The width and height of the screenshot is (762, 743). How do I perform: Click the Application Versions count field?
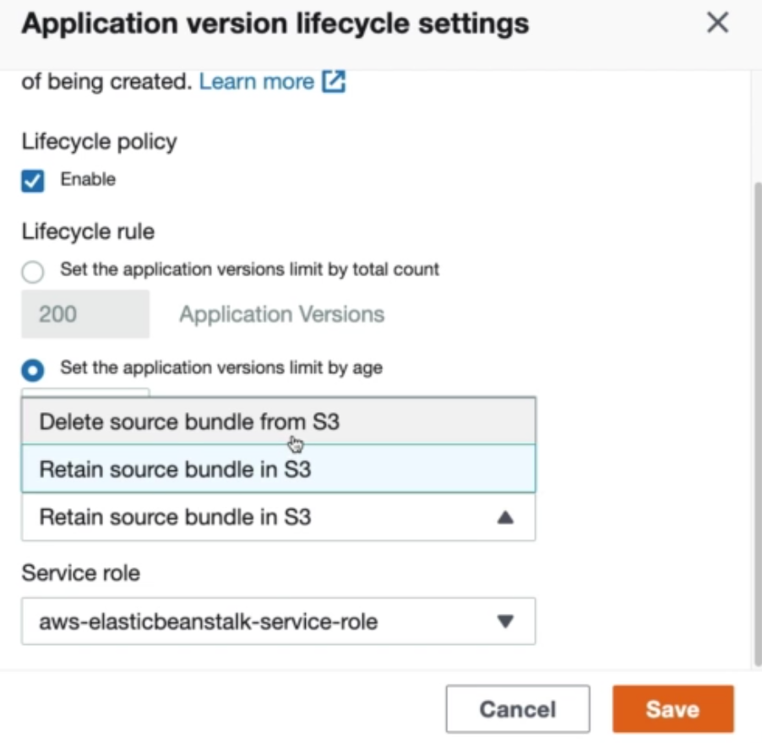pyautogui.click(x=84, y=313)
